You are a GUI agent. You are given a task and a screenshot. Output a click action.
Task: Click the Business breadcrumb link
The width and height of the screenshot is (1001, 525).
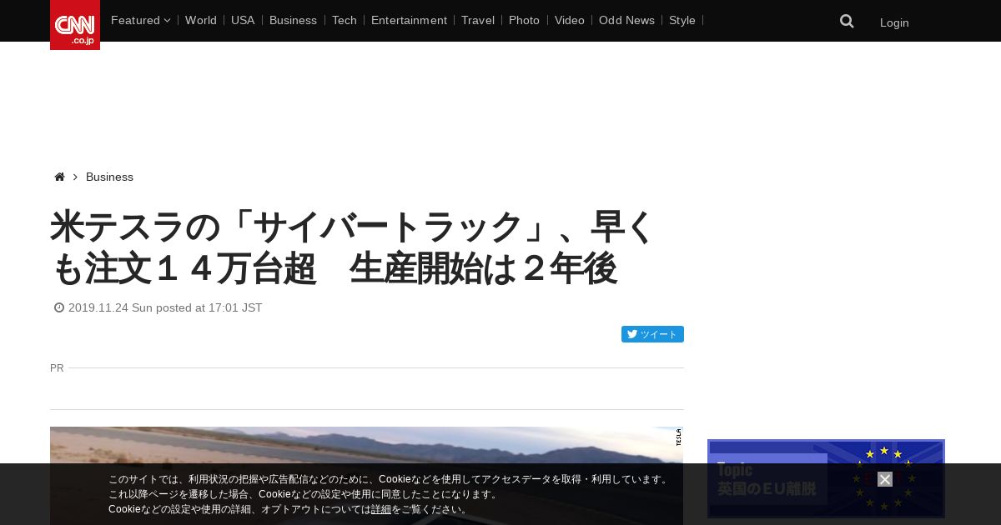(x=109, y=177)
